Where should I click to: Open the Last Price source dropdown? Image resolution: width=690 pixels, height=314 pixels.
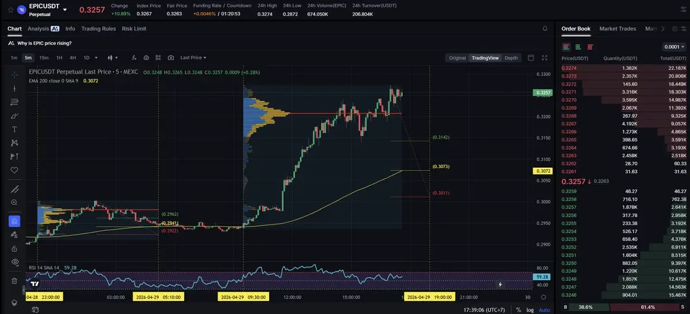193,57
